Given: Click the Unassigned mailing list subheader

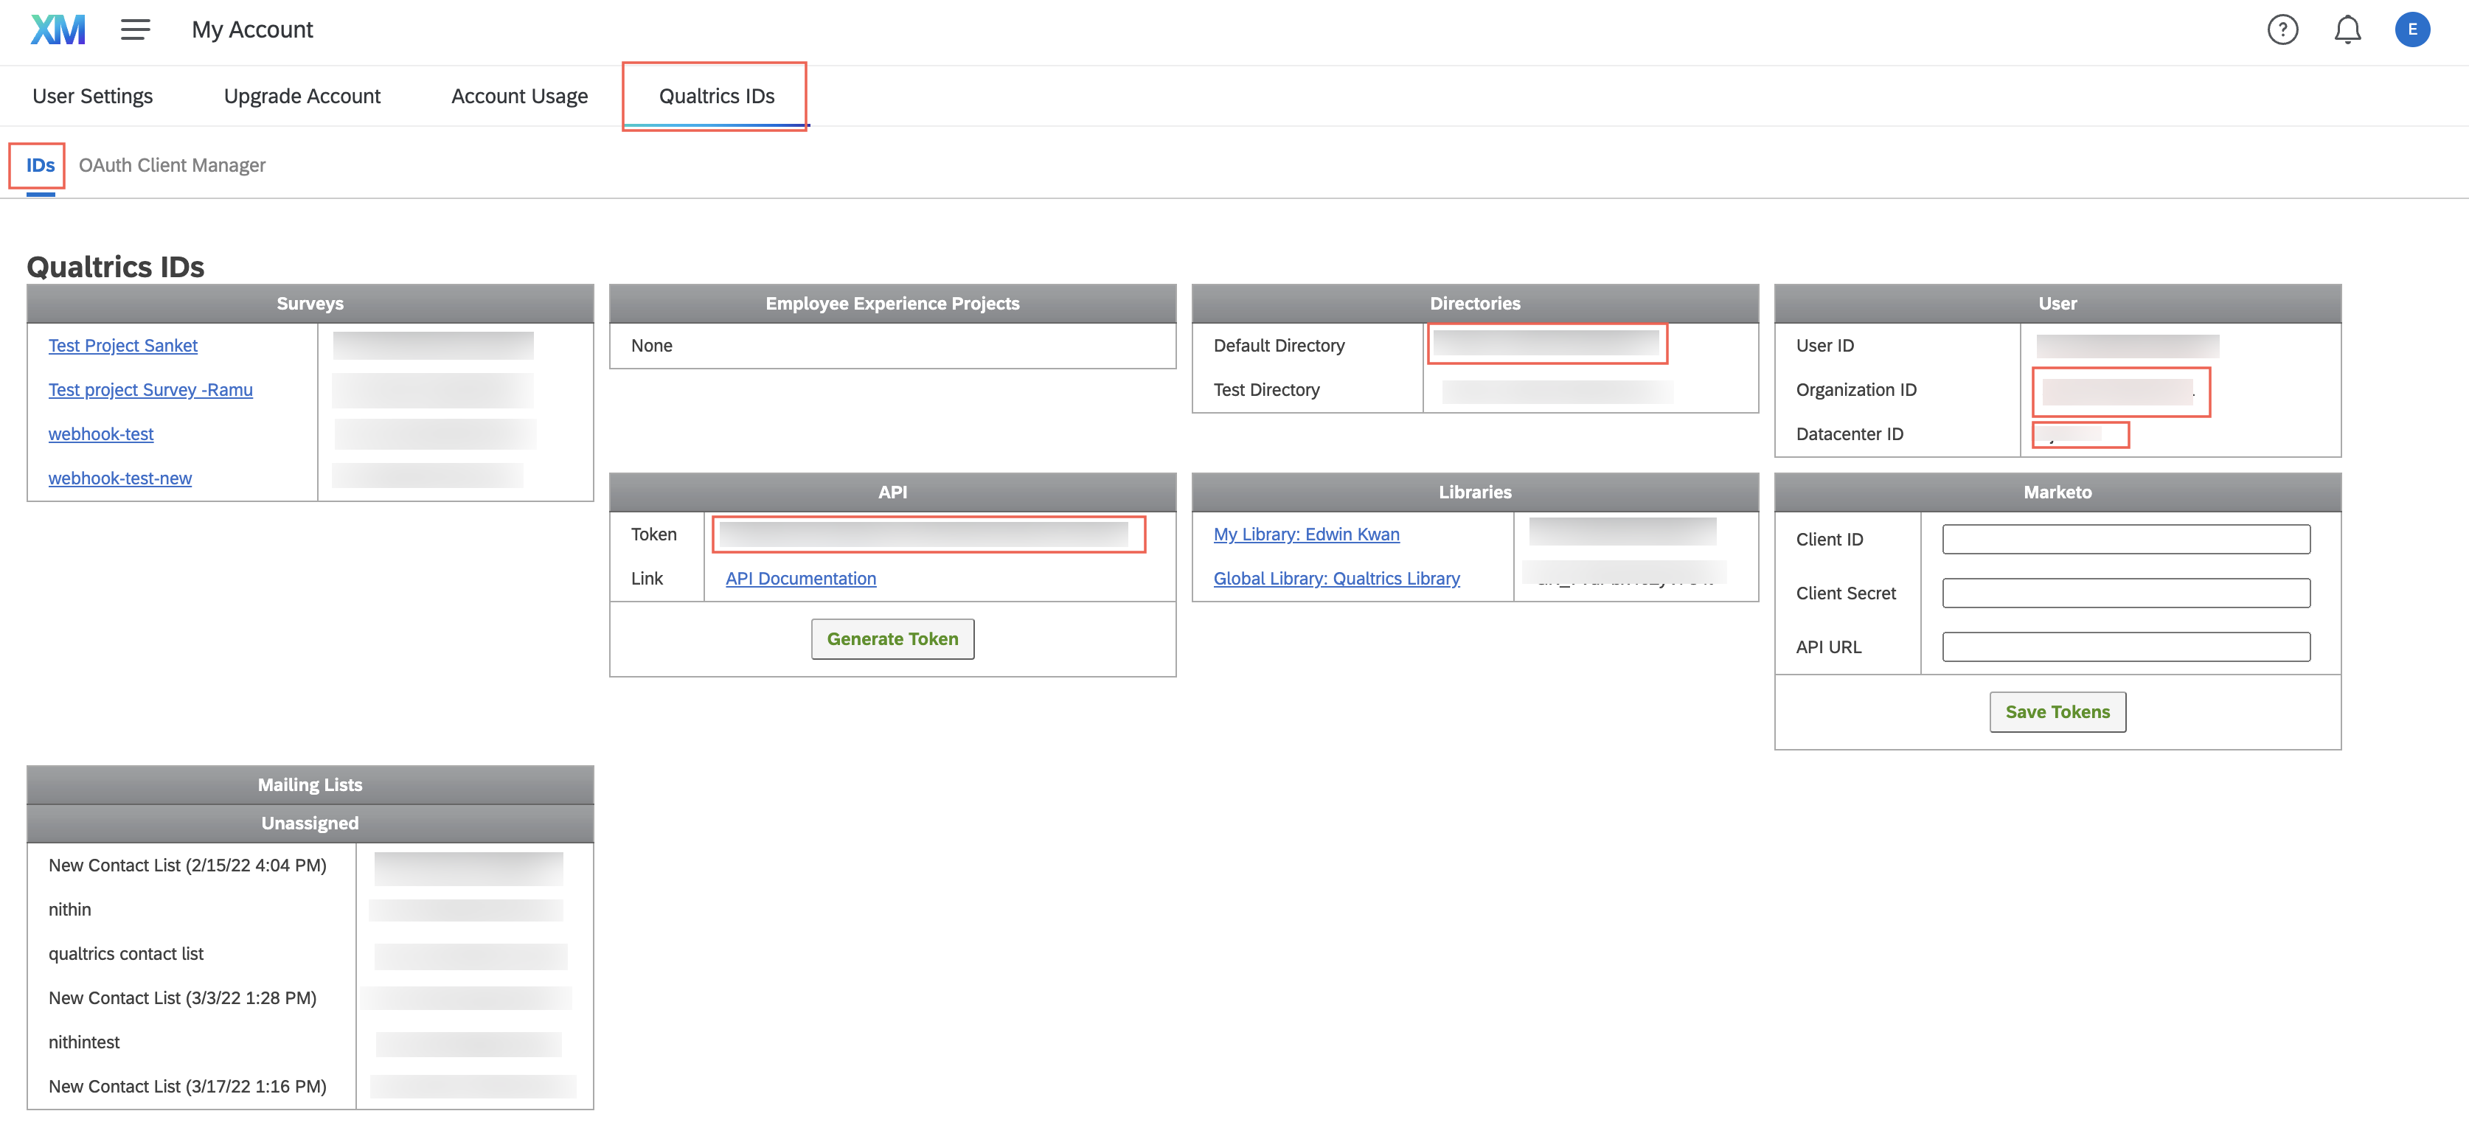Looking at the screenshot, I should [310, 822].
